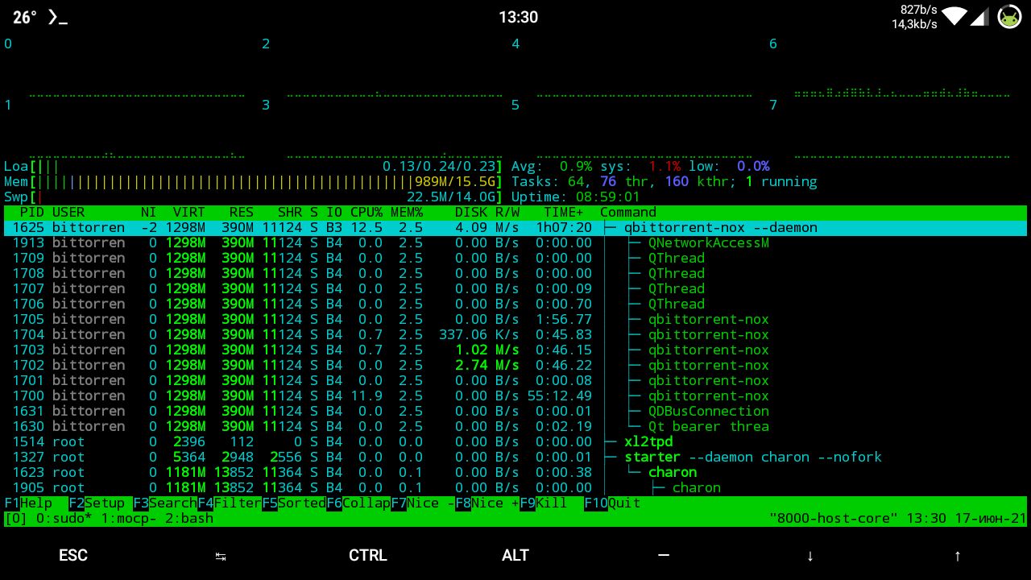
Task: Click F7 Nice minus
Action: pos(423,503)
